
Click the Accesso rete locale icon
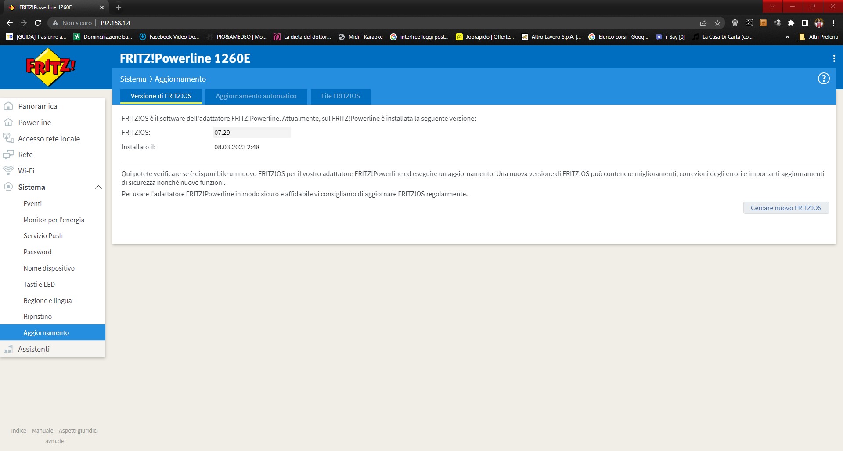click(8, 138)
